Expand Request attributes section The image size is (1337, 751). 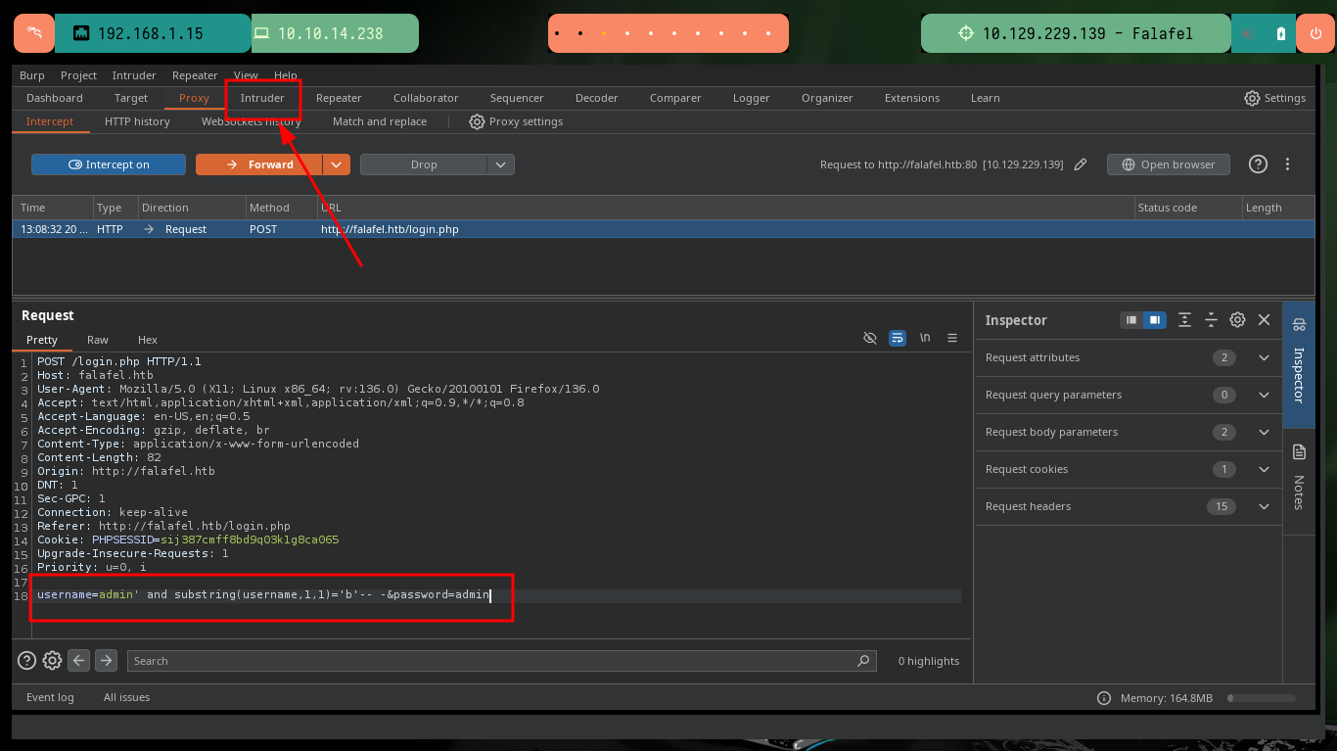coord(1129,357)
